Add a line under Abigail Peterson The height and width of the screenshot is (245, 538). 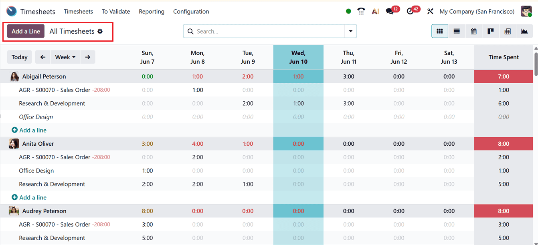(29, 130)
